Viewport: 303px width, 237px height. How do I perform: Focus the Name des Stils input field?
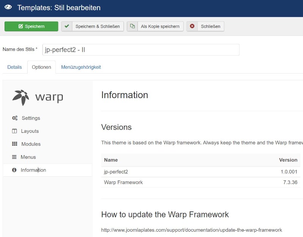pos(141,50)
